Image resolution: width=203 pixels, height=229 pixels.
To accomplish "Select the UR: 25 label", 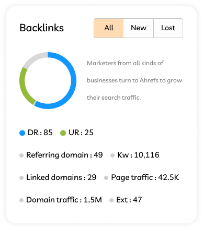I will (x=81, y=132).
